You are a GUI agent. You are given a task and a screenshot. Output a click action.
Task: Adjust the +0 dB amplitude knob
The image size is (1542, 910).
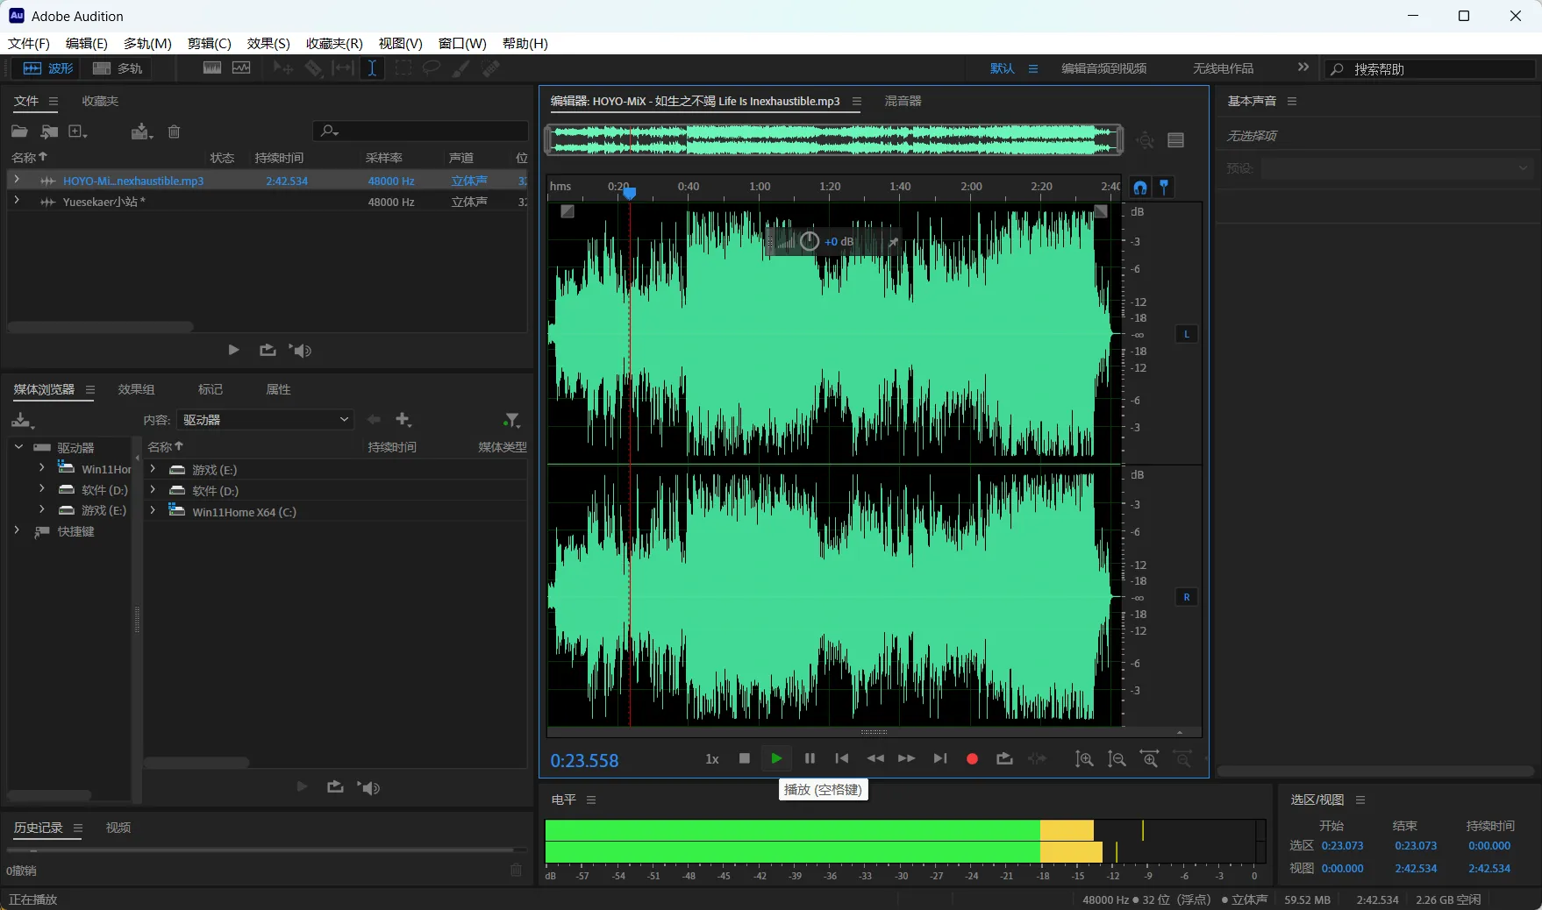pos(810,241)
